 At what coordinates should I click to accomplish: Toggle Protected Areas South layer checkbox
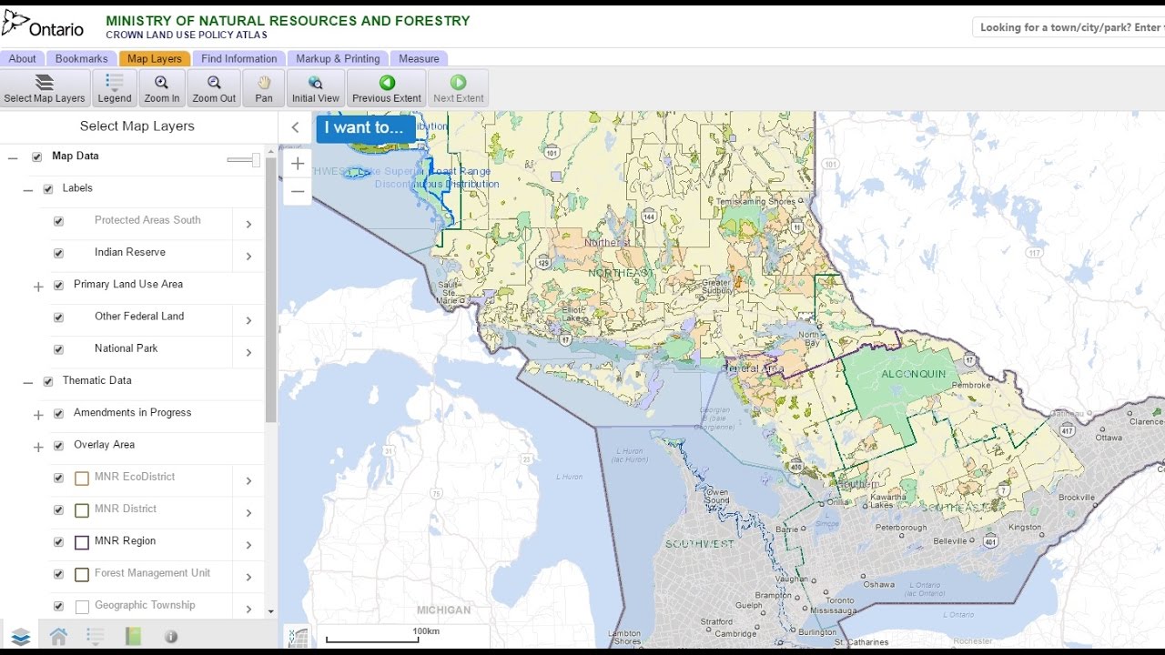58,221
